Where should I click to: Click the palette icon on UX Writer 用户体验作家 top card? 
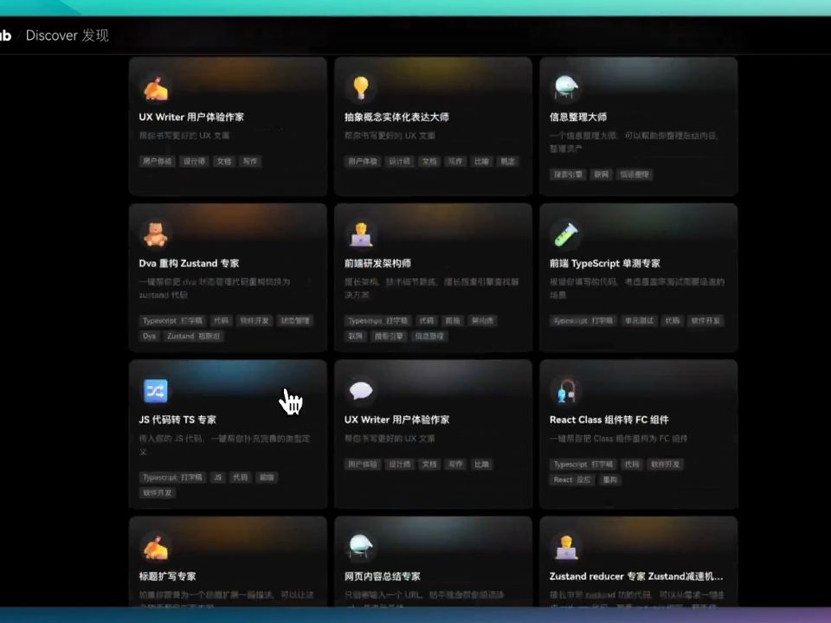click(155, 86)
